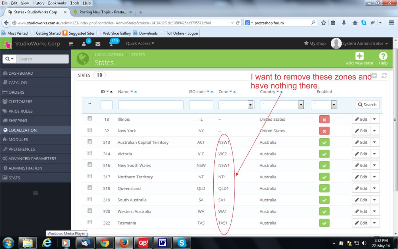Sort Name column descending arrow
398x249 pixels.
pyautogui.click(x=132, y=91)
